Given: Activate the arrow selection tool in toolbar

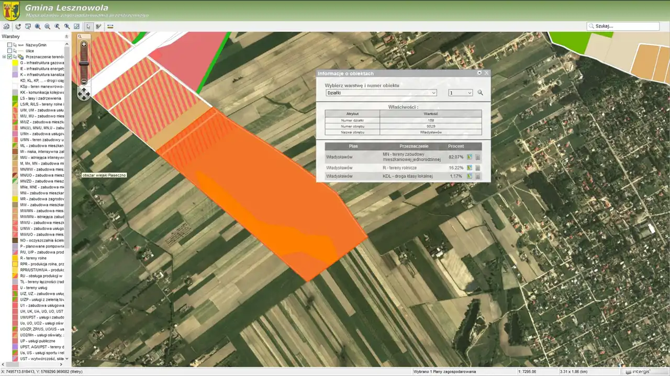Looking at the screenshot, I should [88, 26].
